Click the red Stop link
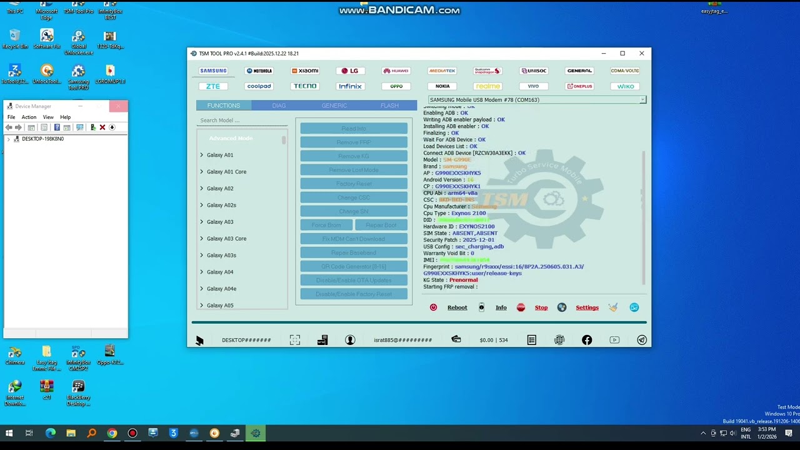 pos(541,307)
